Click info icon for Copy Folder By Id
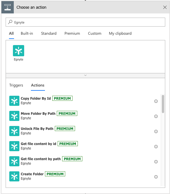This screenshot has width=170, height=194. tap(156, 101)
